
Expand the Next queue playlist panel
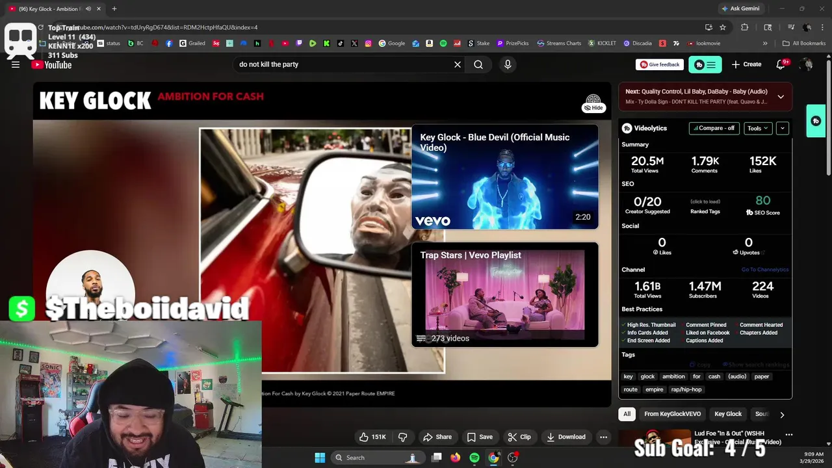(781, 96)
